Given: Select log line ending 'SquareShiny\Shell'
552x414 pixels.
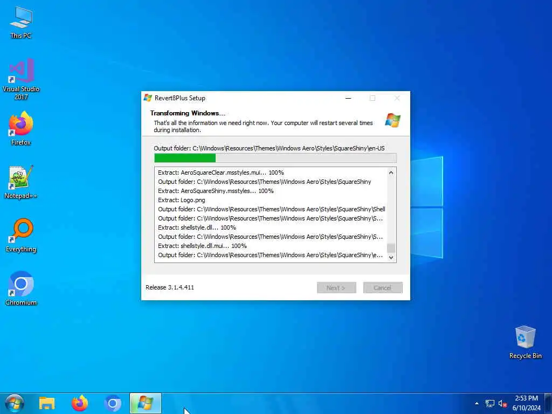Looking at the screenshot, I should [272, 209].
